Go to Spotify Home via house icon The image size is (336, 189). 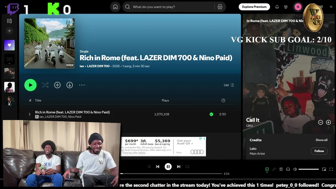[115, 7]
